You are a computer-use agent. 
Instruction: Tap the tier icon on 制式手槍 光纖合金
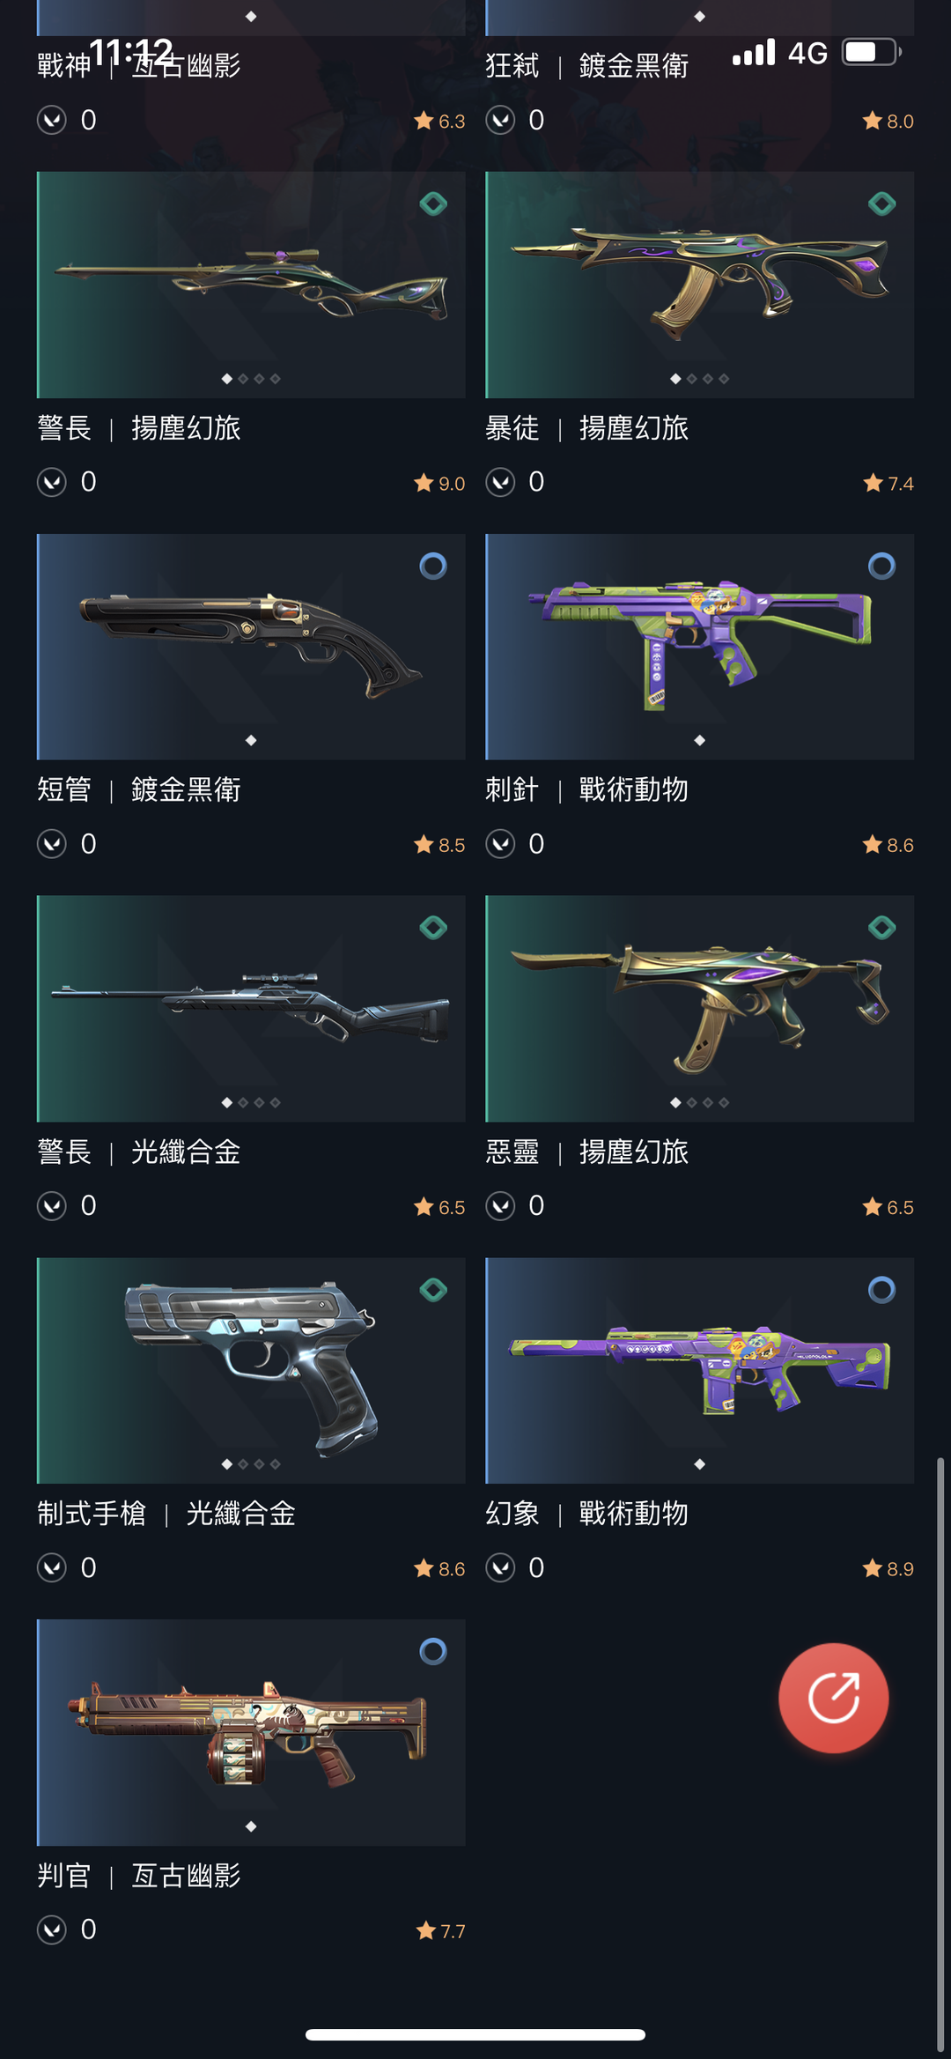coord(433,1290)
